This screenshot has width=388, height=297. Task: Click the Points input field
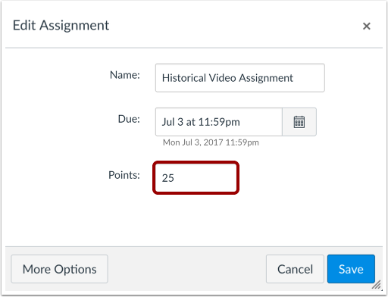click(x=196, y=178)
